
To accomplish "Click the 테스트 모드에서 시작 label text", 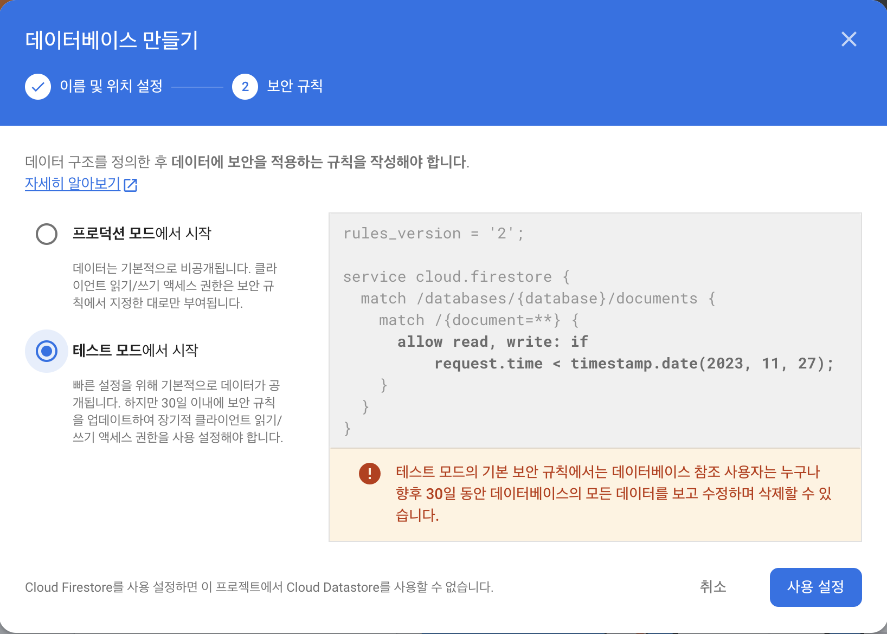I will tap(136, 350).
